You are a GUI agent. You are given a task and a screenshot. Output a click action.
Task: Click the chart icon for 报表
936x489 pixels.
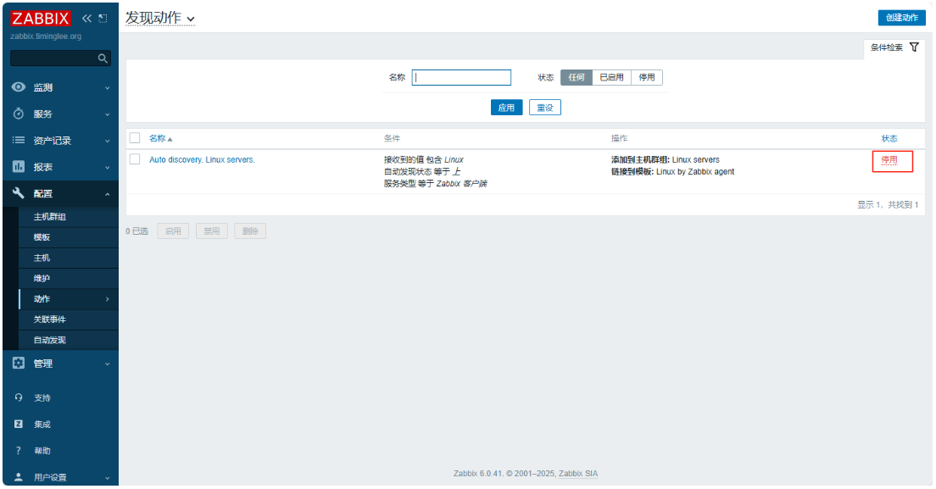[x=19, y=166]
